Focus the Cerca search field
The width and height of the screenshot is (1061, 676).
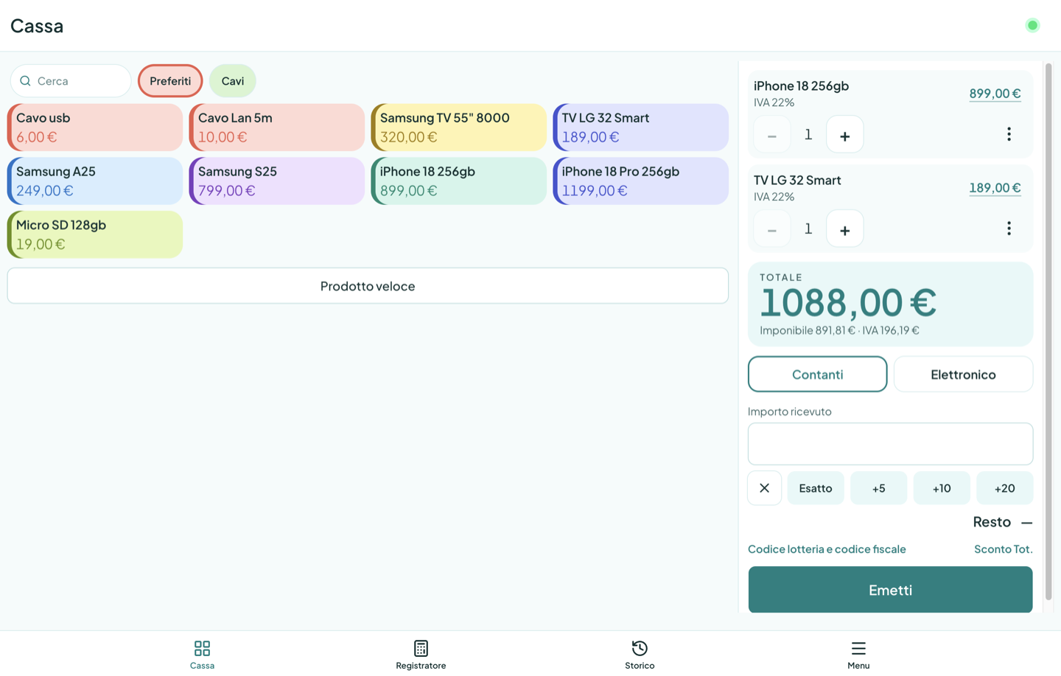point(71,81)
